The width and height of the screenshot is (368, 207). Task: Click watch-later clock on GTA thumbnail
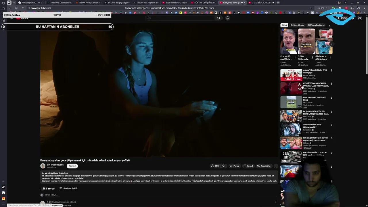[x=299, y=85]
